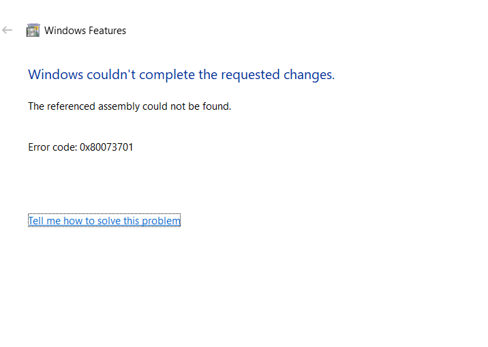Click the word 'changes.' ending the heading
The height and width of the screenshot is (347, 488).
[x=309, y=75]
